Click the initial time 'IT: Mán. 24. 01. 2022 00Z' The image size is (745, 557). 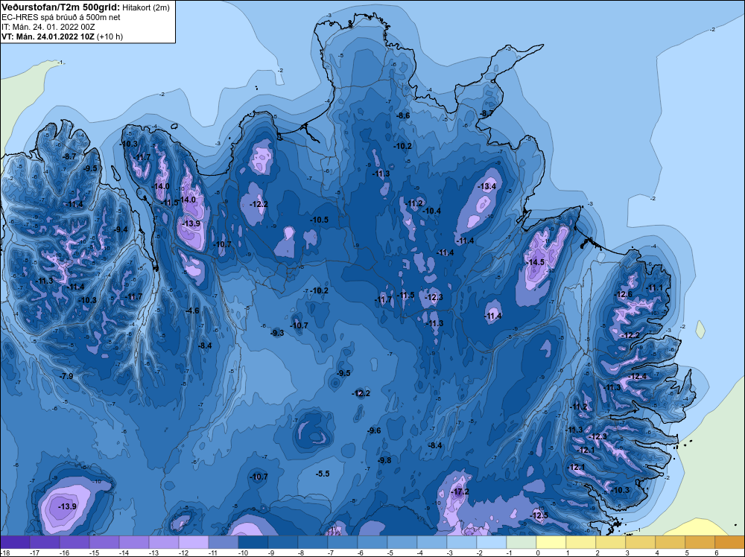[x=48, y=27]
